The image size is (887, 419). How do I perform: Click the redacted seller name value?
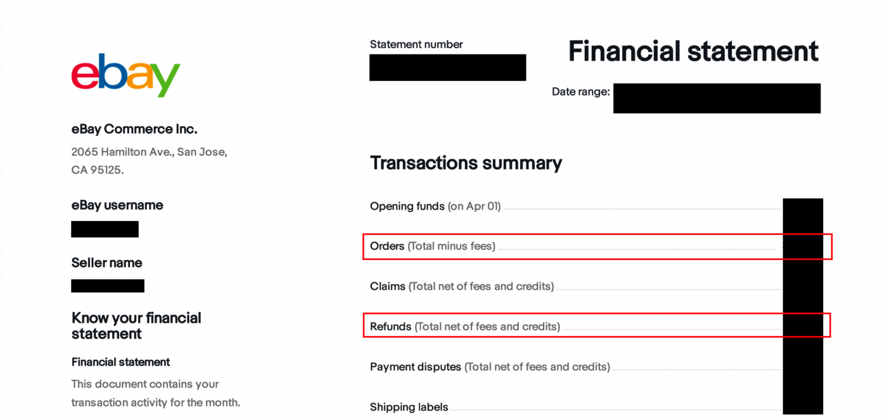pyautogui.click(x=108, y=285)
